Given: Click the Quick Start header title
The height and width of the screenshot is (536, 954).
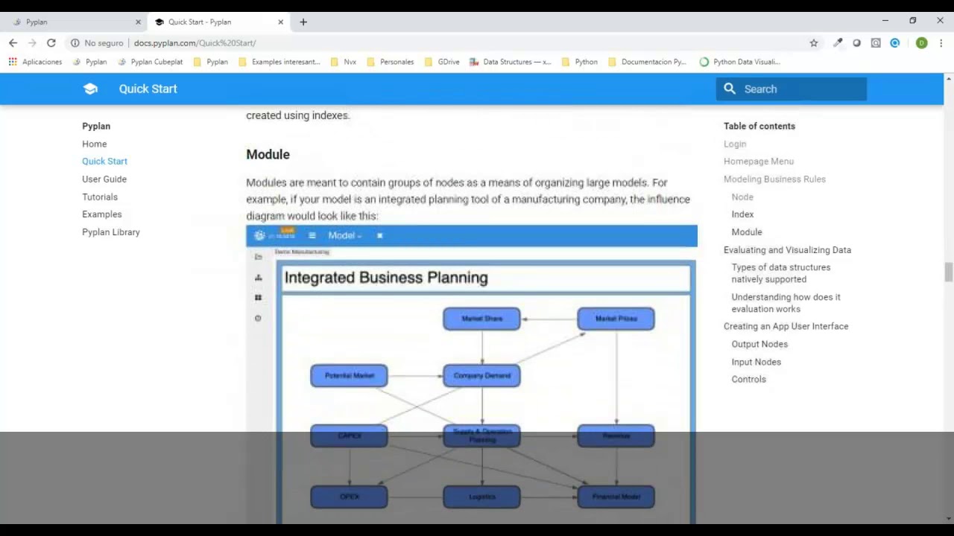Looking at the screenshot, I should [148, 89].
